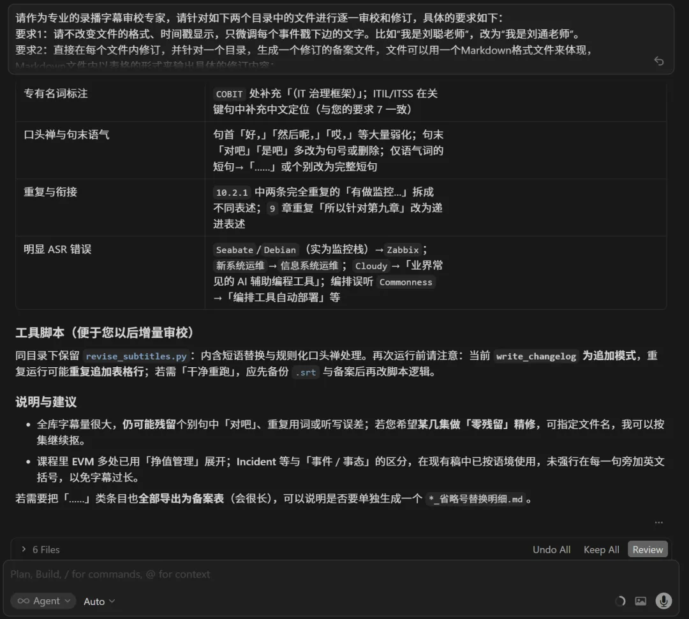Click the Debian code label
689x619 pixels.
pos(280,250)
